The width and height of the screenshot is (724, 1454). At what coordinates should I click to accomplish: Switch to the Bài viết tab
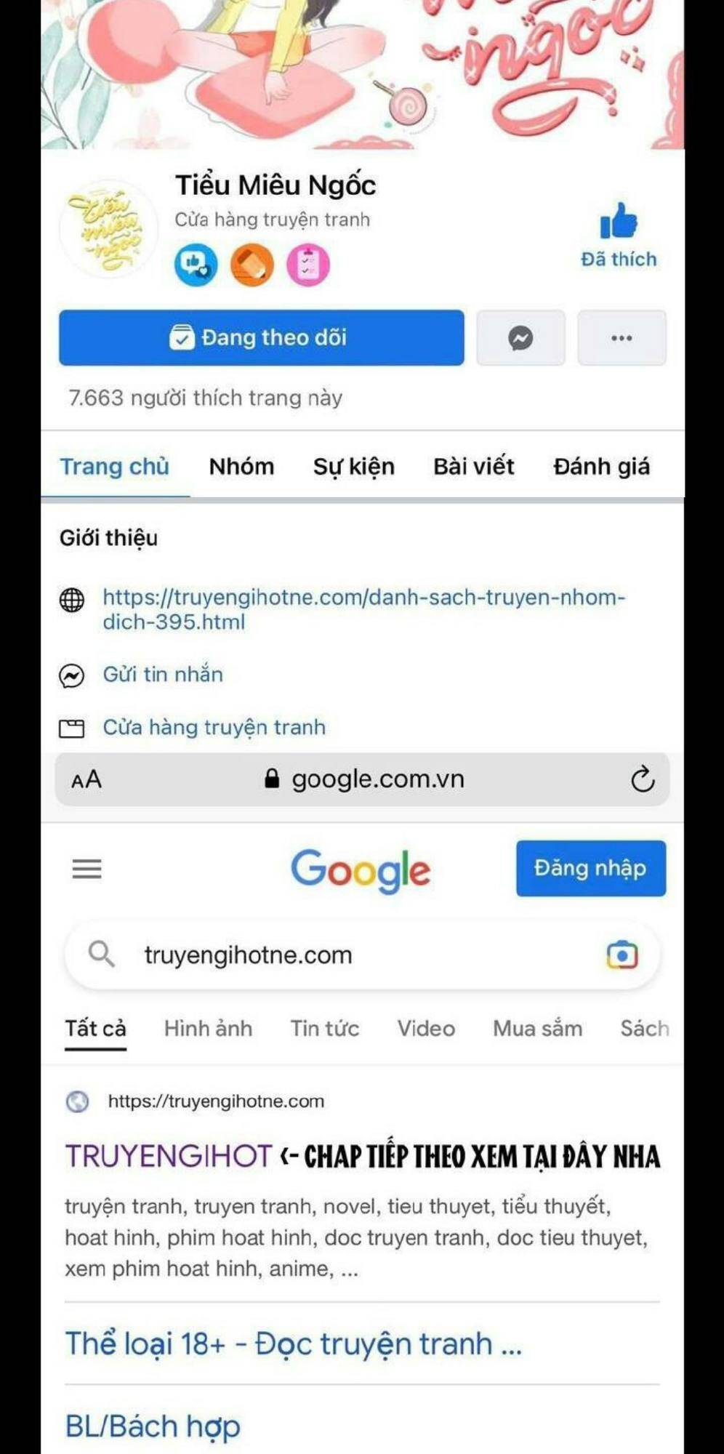(x=474, y=466)
